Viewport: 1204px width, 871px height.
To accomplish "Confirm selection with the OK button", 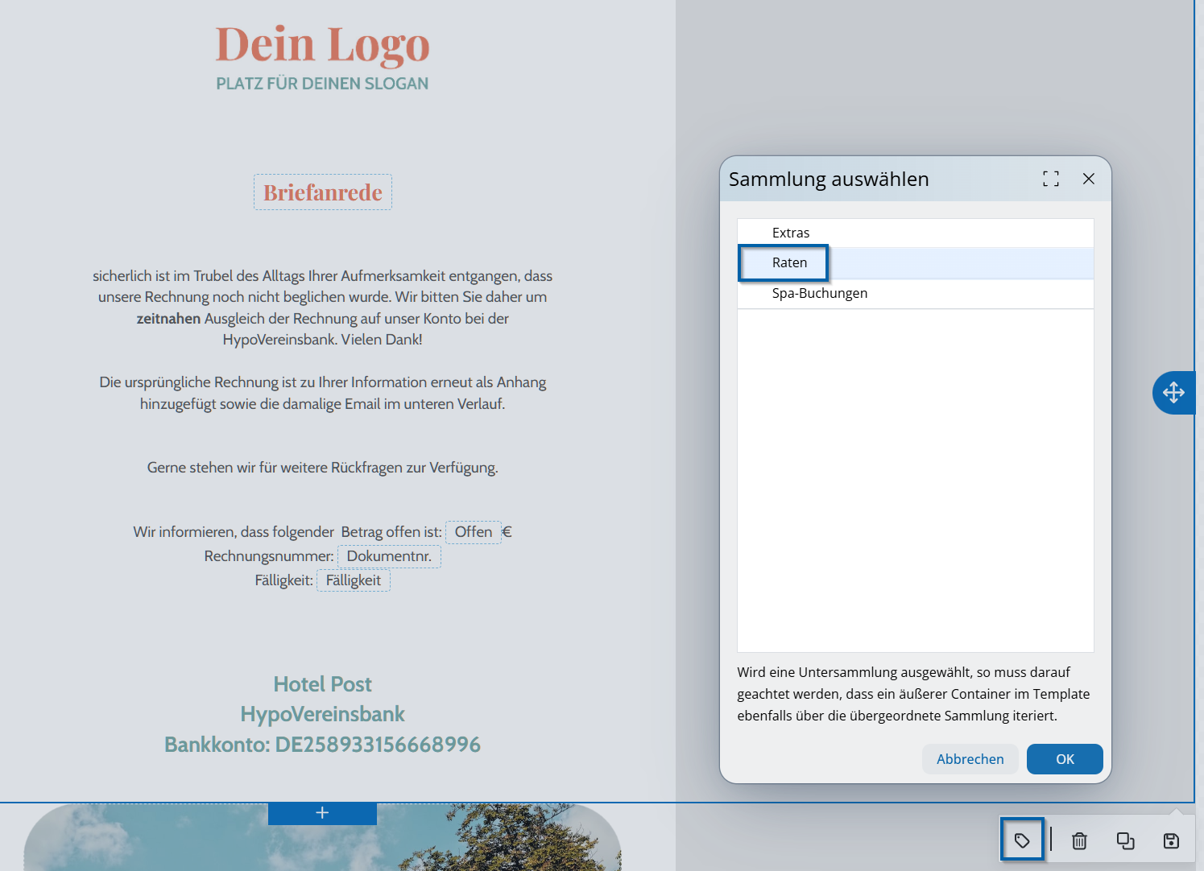I will (x=1064, y=759).
